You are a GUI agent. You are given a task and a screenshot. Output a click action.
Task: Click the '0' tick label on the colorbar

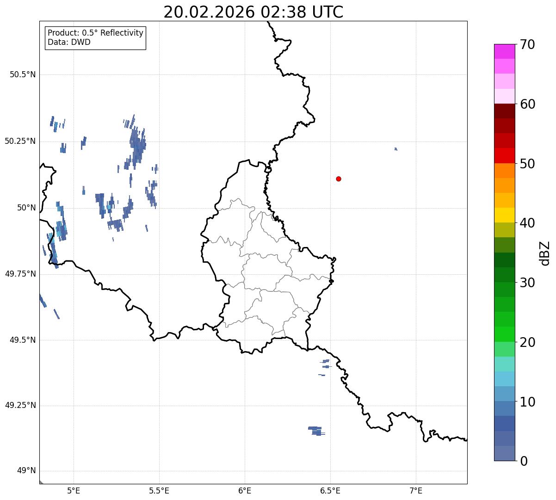pyautogui.click(x=524, y=461)
